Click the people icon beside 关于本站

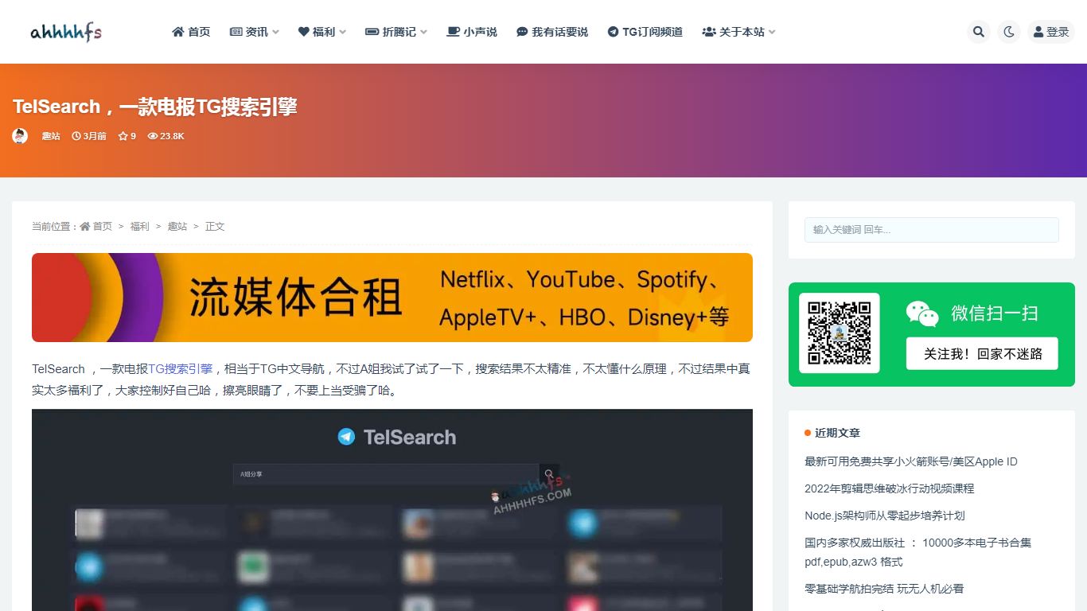[x=709, y=32]
